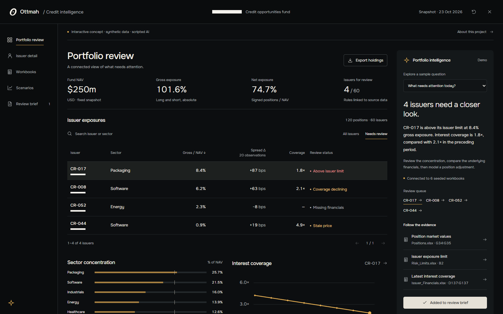Go to previous page arrow
The height and width of the screenshot is (314, 503).
coord(357,243)
